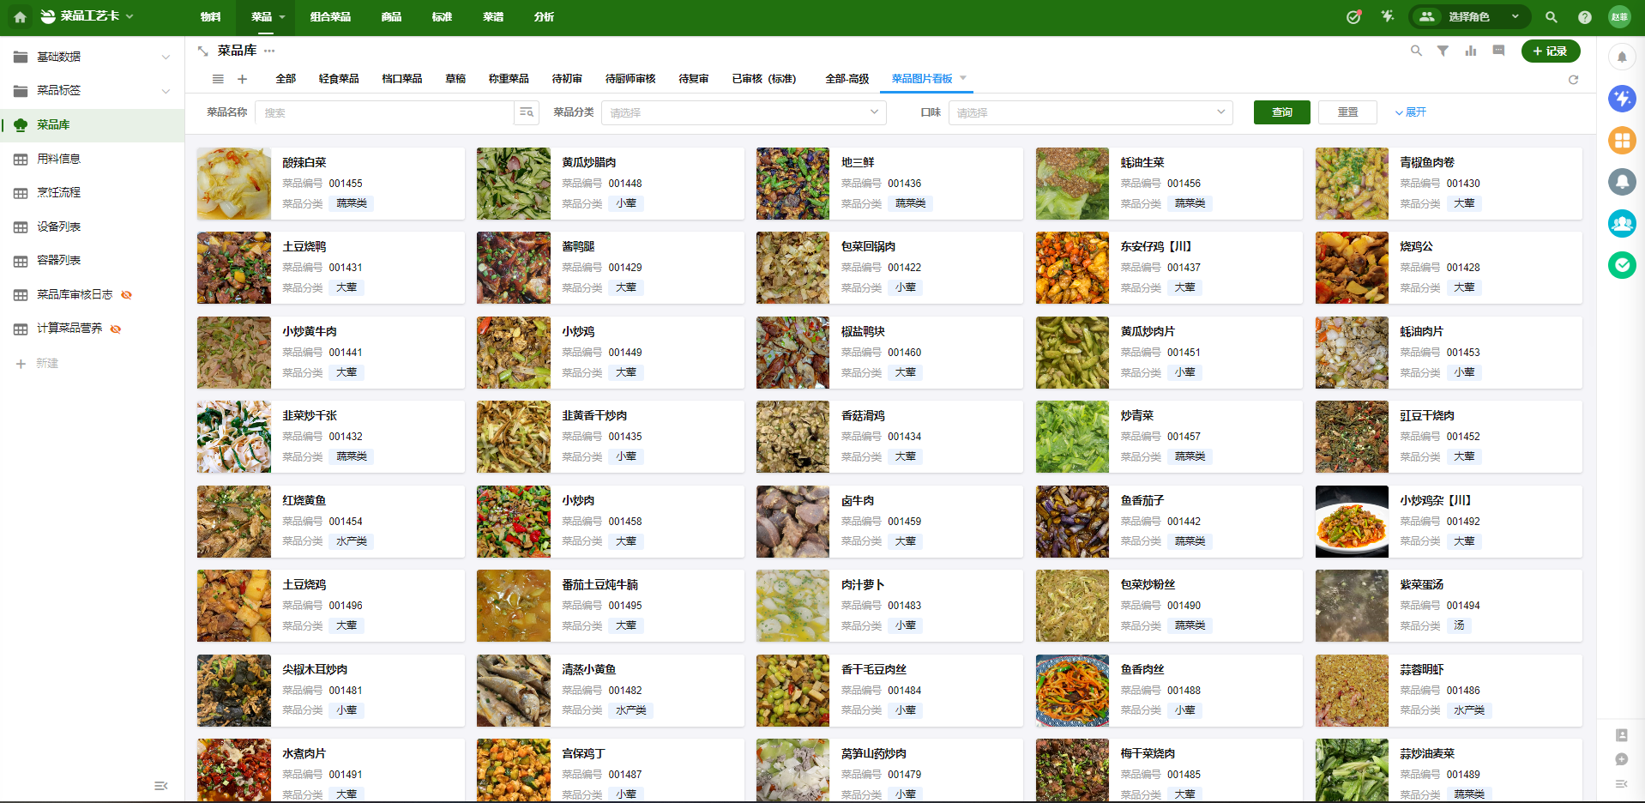Click the refresh icon below the 记录 button
This screenshot has width=1645, height=803.
(x=1573, y=80)
